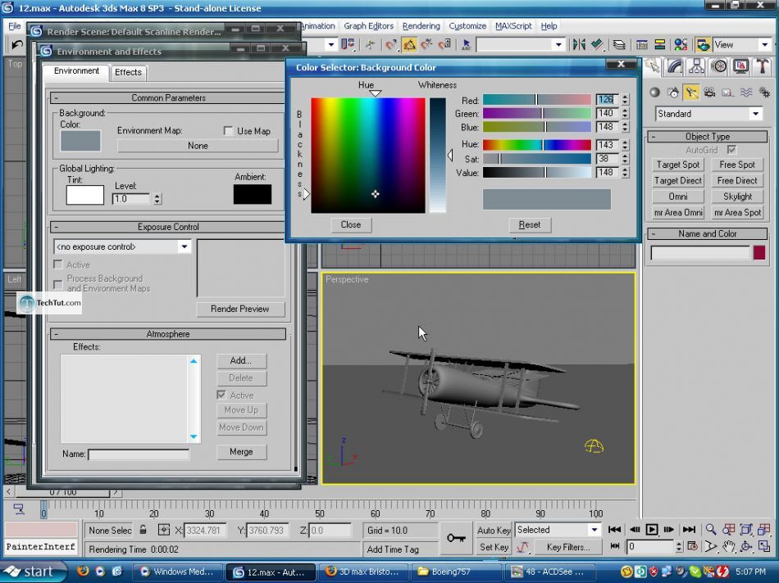The height and width of the screenshot is (583, 779).
Task: Click the Align tool icon
Action: pyautogui.click(x=597, y=45)
